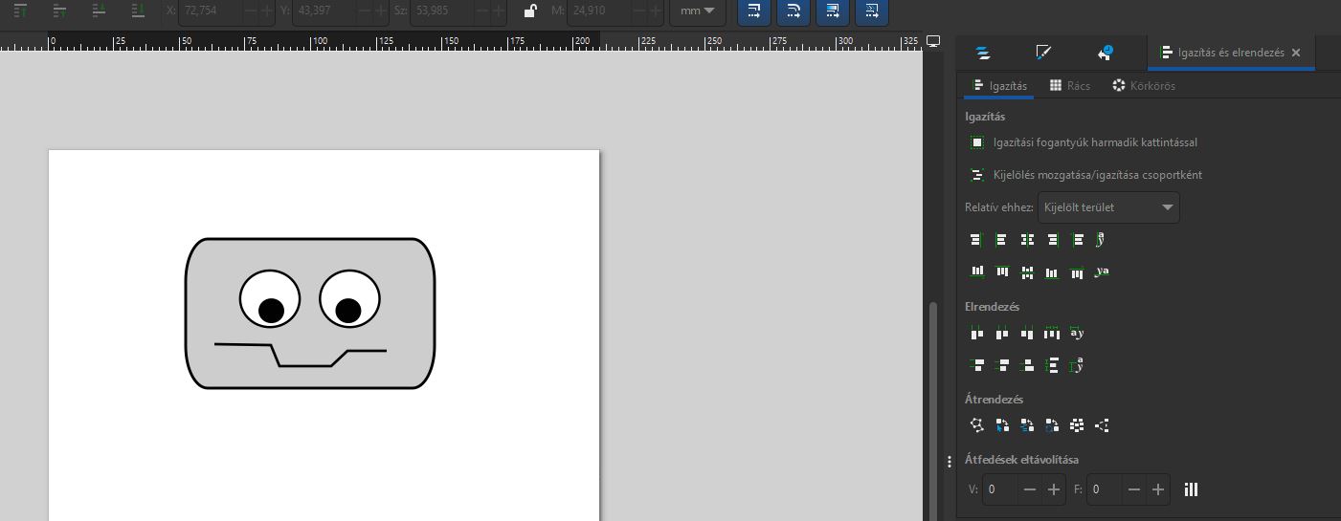Close the 'Igazítás és elrendezés' panel
The width and height of the screenshot is (1341, 521).
(1296, 54)
